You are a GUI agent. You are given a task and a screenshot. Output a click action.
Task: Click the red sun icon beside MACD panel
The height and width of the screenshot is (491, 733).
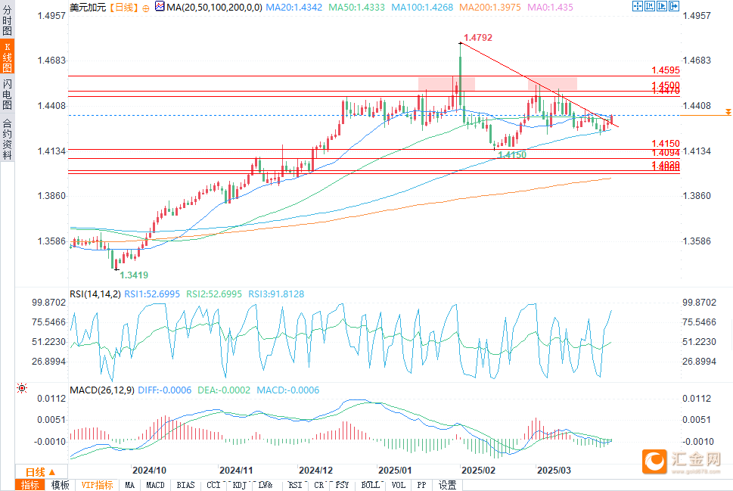tap(21, 388)
